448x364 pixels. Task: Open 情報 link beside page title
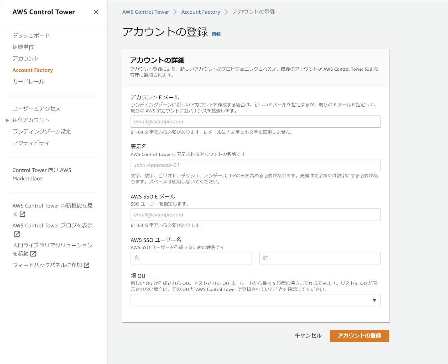click(x=216, y=34)
